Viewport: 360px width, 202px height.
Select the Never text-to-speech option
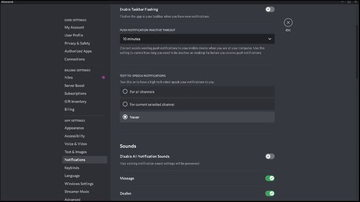pyautogui.click(x=197, y=117)
